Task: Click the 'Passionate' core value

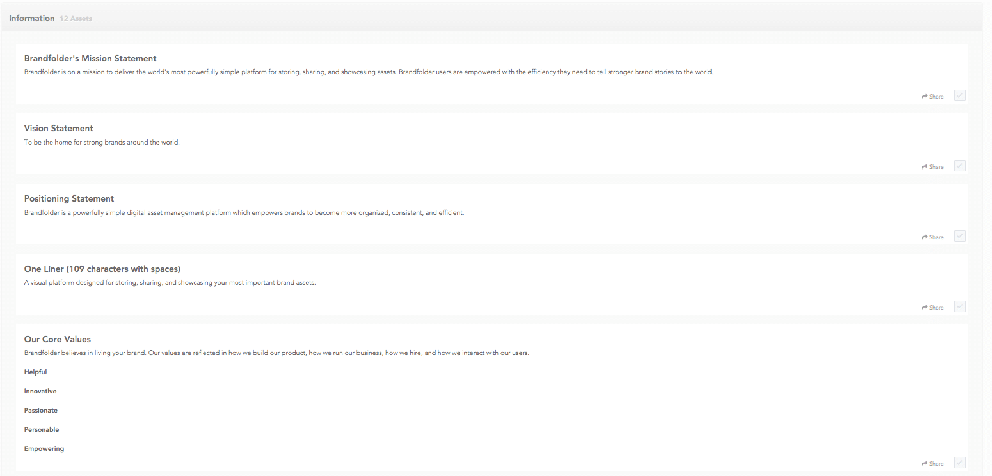Action: 41,411
